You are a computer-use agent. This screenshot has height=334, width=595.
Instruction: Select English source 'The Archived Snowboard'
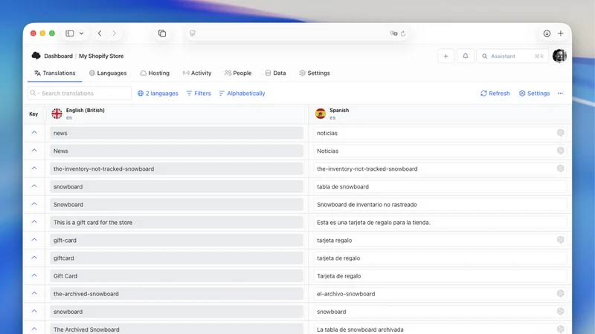(x=176, y=329)
